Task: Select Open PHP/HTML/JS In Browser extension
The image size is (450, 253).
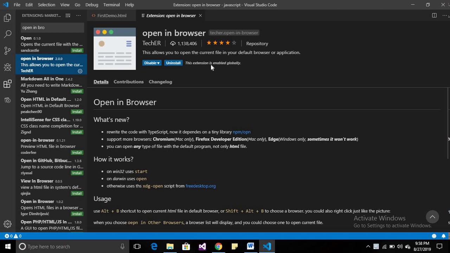Action: coord(52,225)
